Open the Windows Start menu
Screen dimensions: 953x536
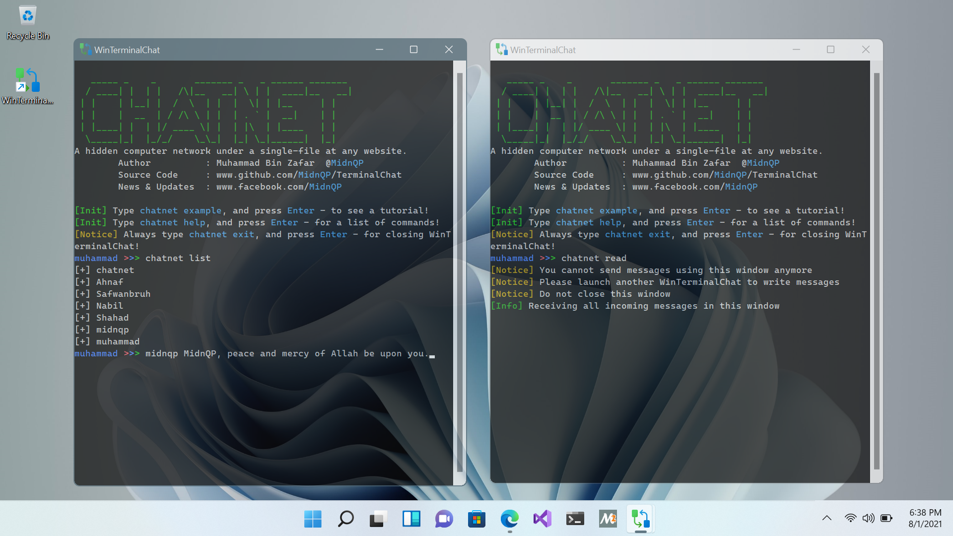(x=312, y=519)
